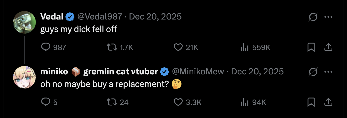Open more options for Vedal's tweet
Screen dimensions: 347x118
(328, 17)
